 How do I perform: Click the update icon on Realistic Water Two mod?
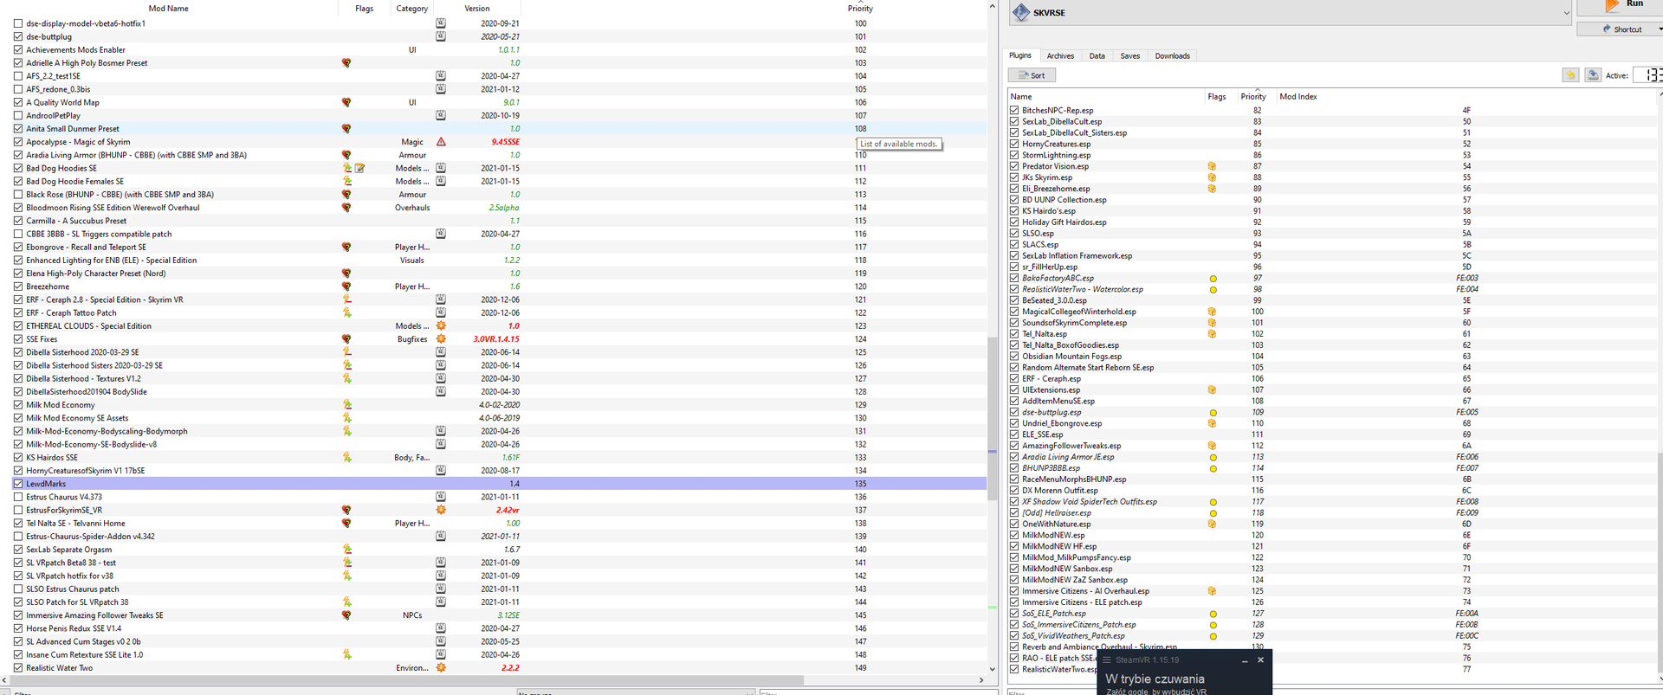tap(441, 668)
